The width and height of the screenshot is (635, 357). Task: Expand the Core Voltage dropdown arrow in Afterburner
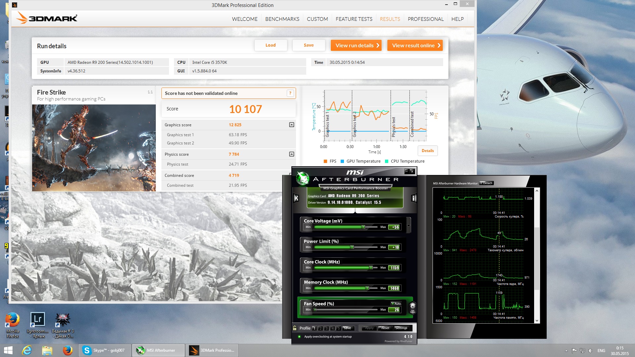point(408,226)
